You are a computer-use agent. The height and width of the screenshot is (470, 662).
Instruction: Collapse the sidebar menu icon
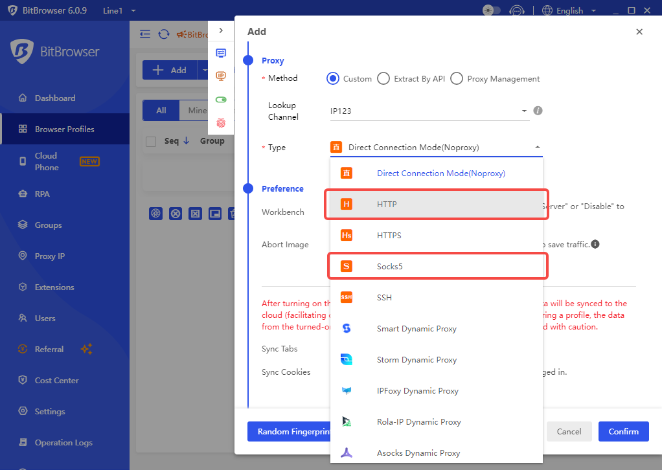pyautogui.click(x=145, y=34)
